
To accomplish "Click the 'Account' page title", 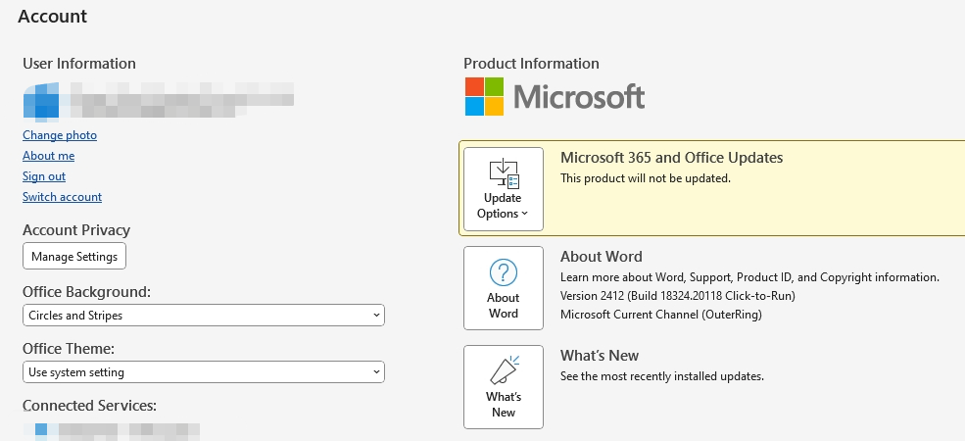I will pos(52,16).
